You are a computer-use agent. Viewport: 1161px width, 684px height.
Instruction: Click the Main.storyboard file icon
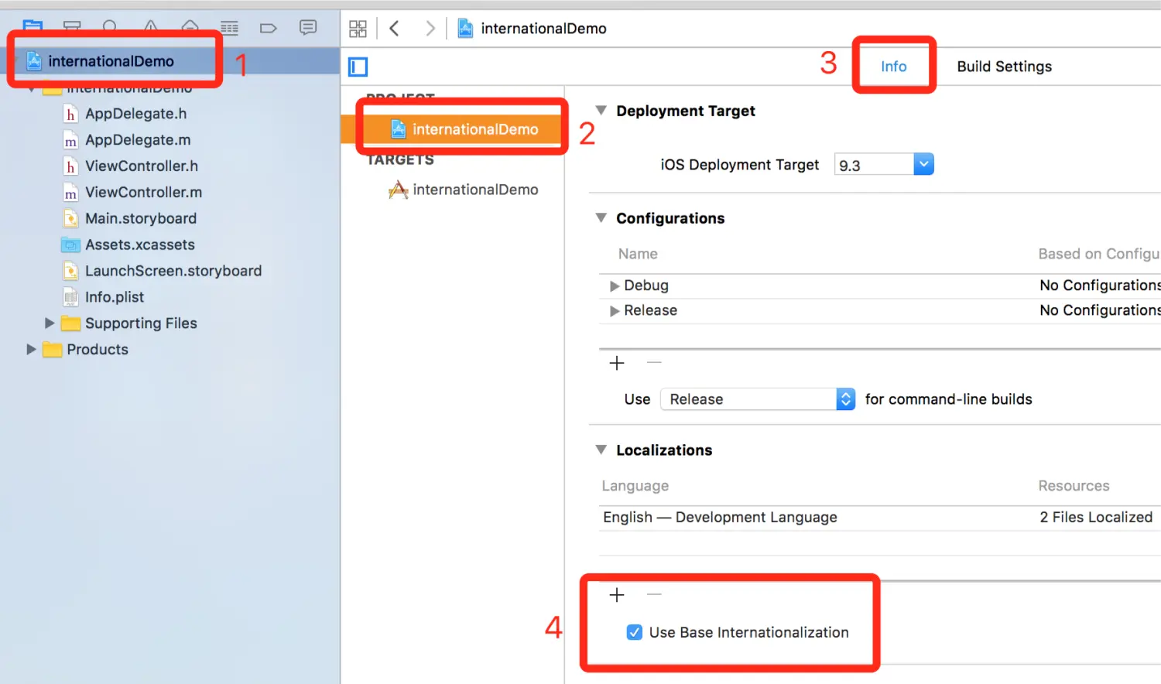(x=70, y=219)
